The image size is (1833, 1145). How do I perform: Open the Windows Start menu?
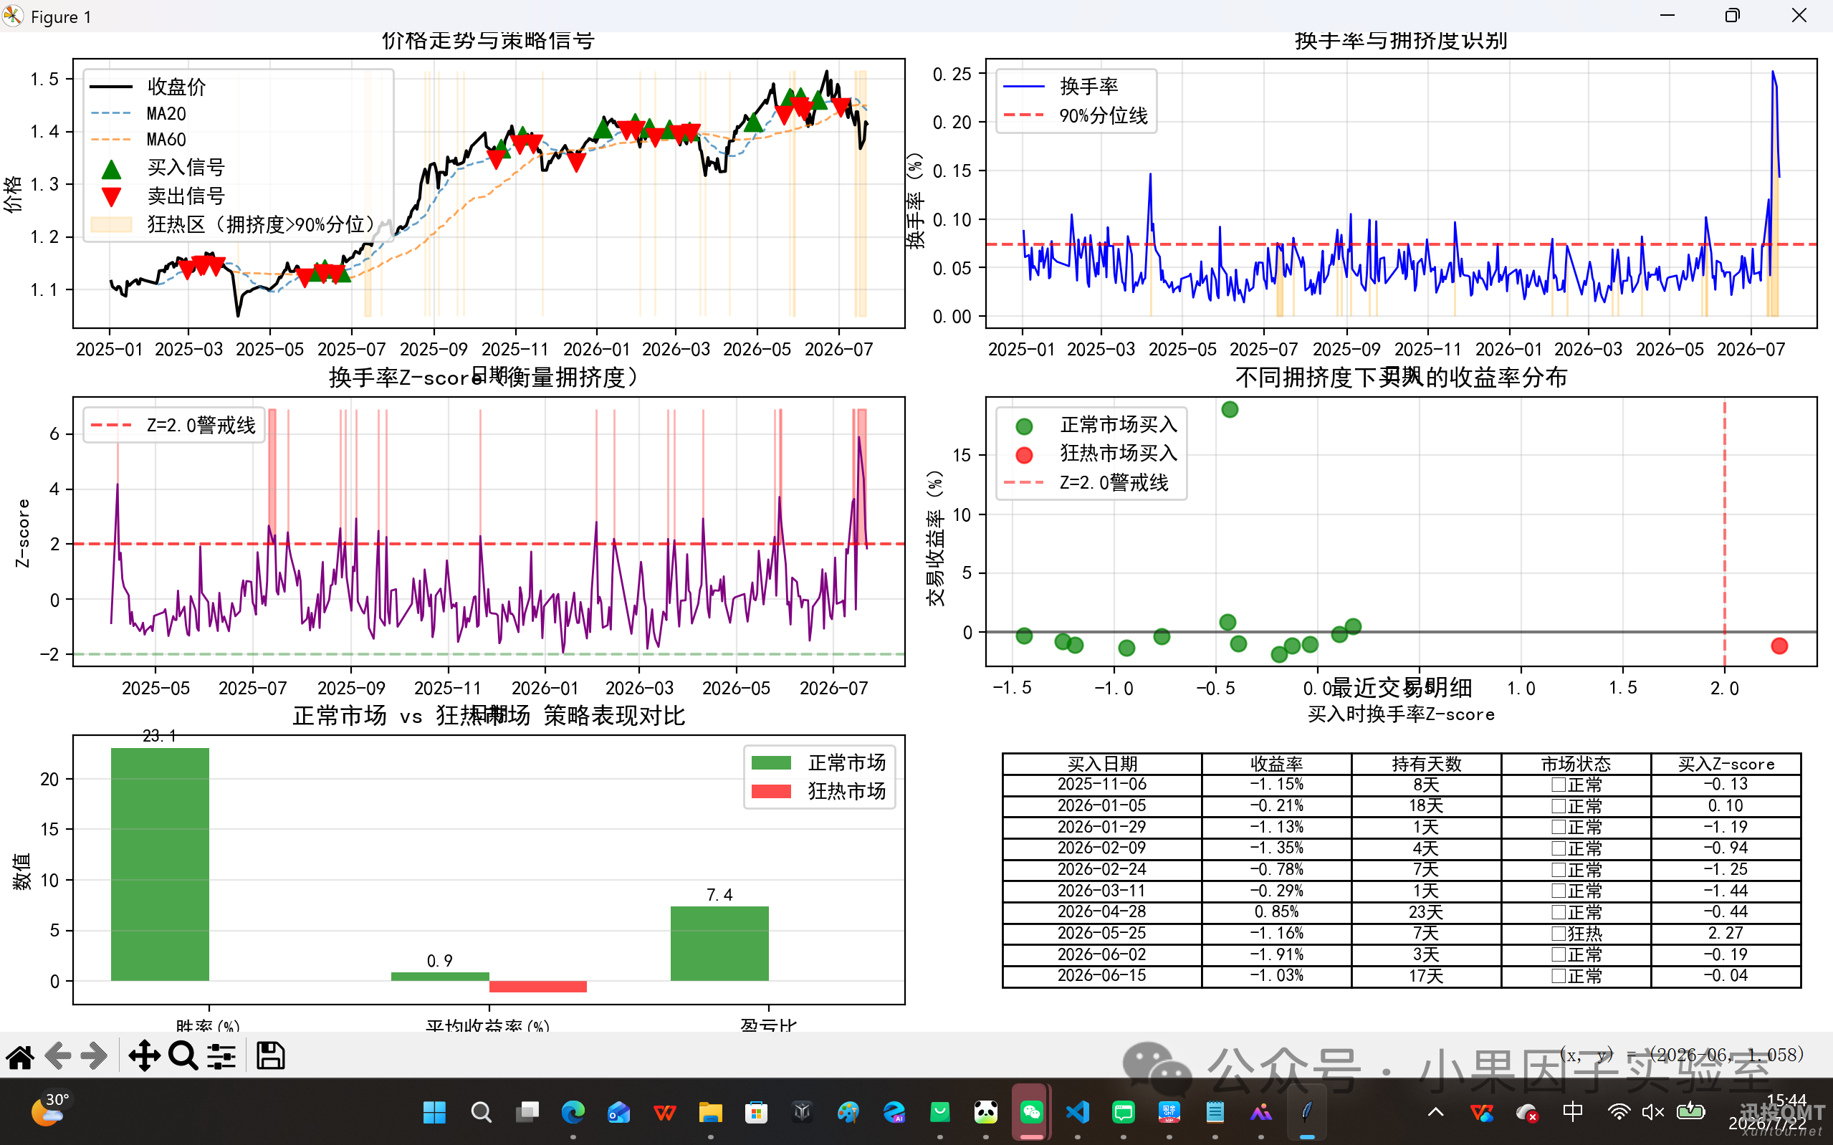click(x=434, y=1111)
